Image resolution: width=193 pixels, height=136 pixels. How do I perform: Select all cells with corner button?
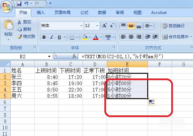(x=5, y=64)
